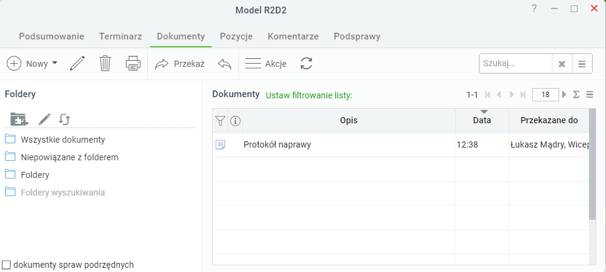Open the Podsprawy tab
This screenshot has height=272, width=606.
357,36
